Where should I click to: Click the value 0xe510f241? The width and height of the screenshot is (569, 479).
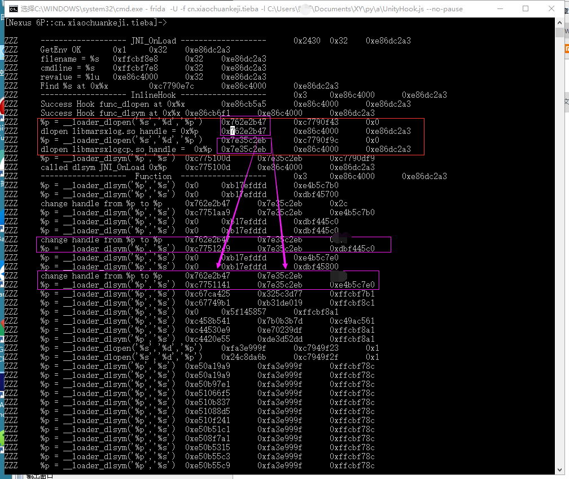tap(208, 420)
